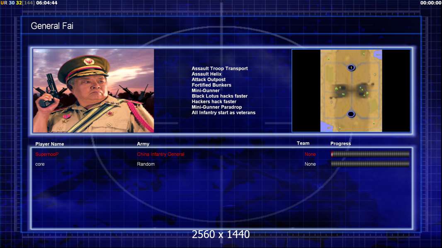Click Hackers hack faster line
The width and height of the screenshot is (442, 248).
tap(214, 101)
